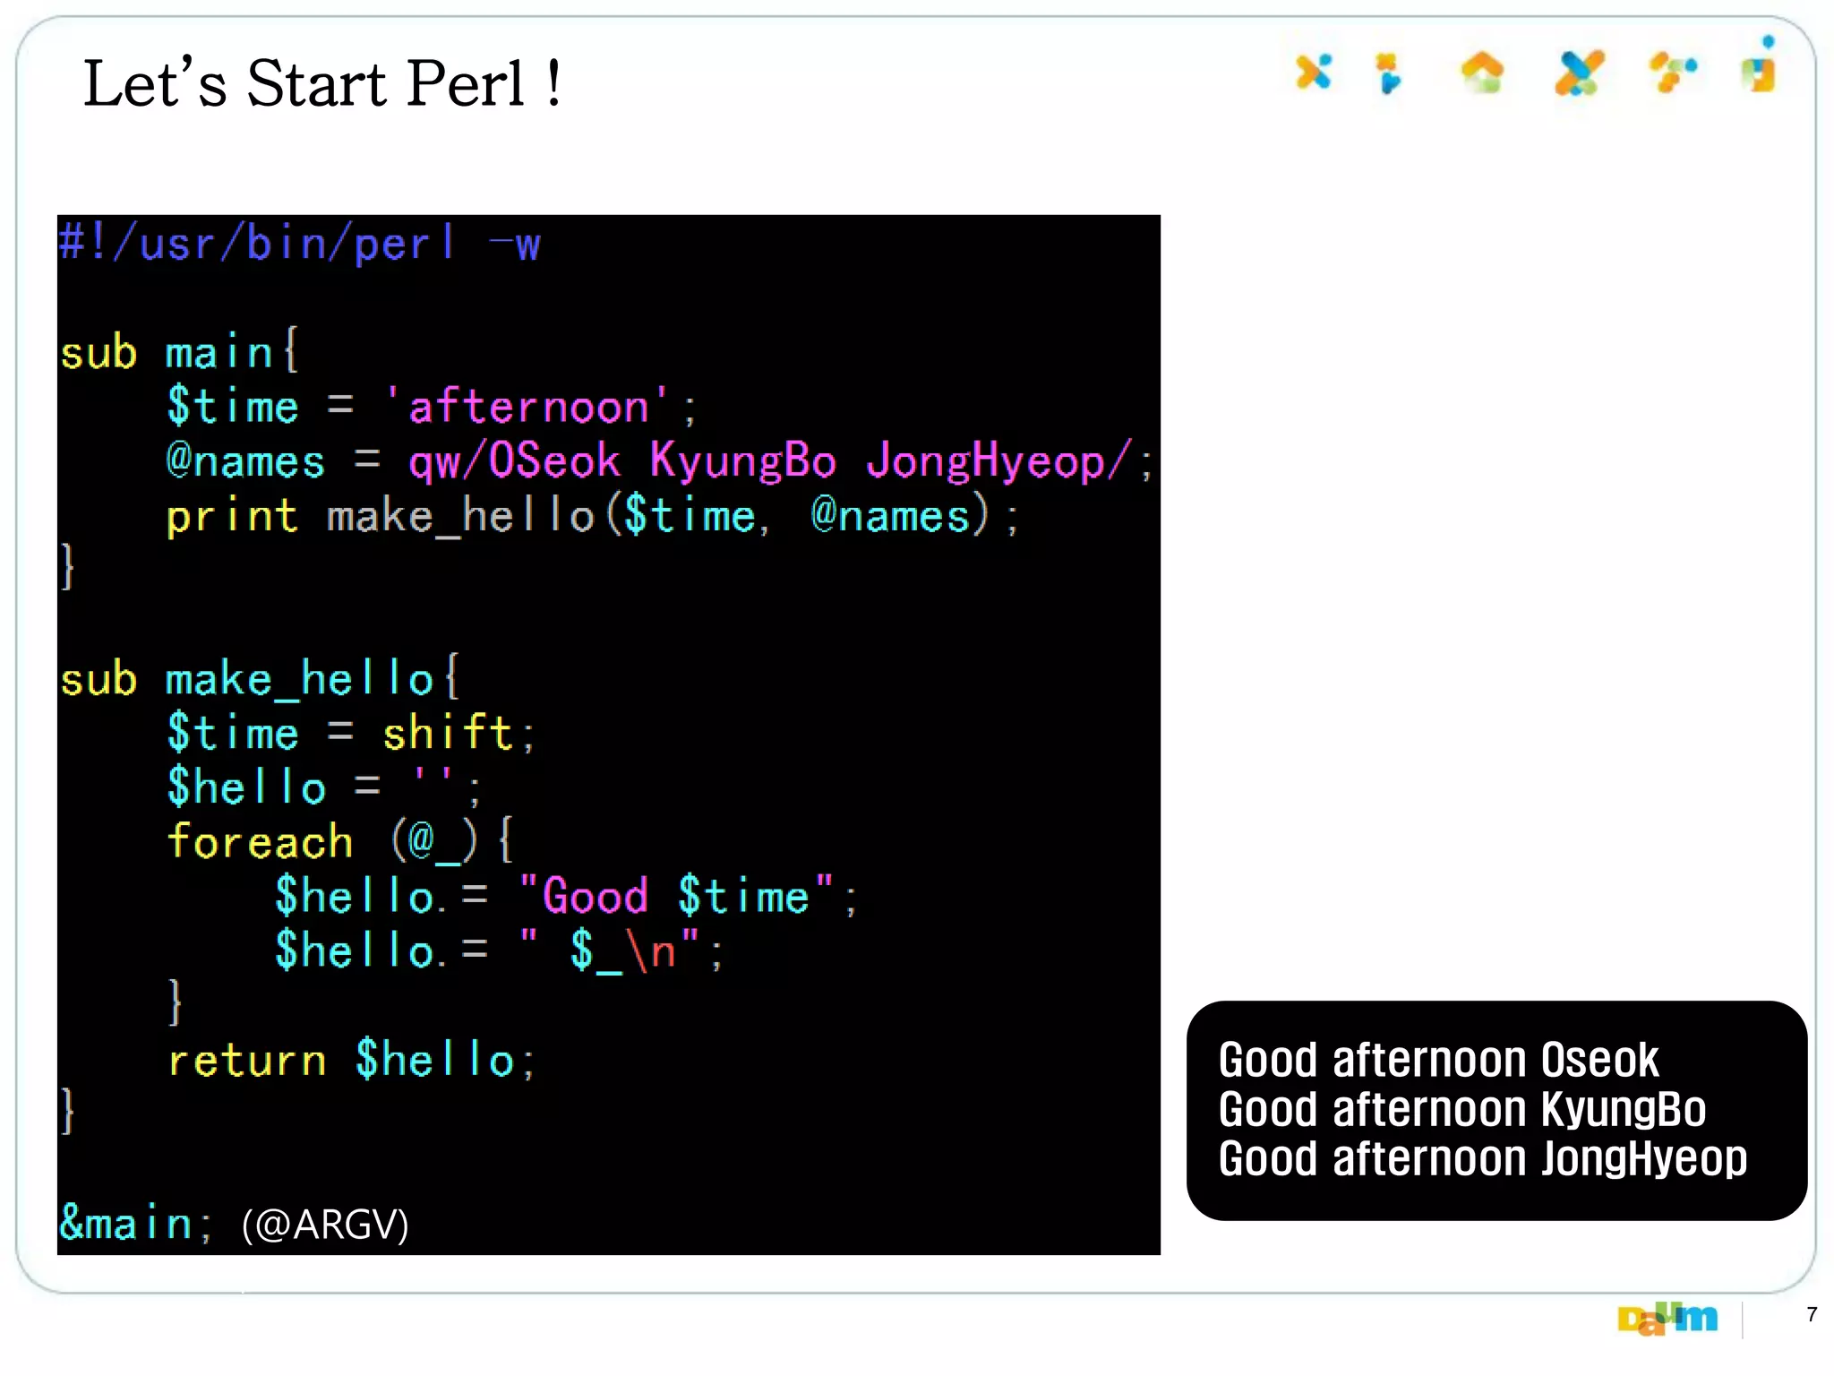Click the orange and blue X-shaped icon
This screenshot has width=1834, height=1376.
[1314, 72]
